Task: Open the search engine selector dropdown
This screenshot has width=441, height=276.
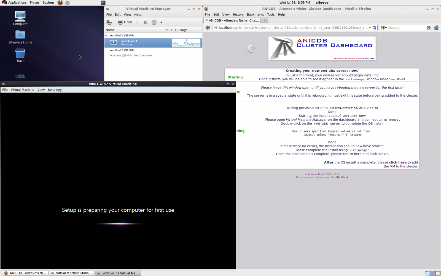Action: click(384, 28)
